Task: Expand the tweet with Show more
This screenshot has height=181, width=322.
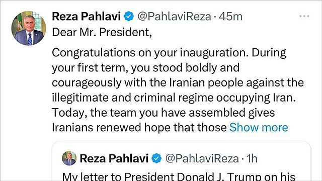Action: point(259,127)
